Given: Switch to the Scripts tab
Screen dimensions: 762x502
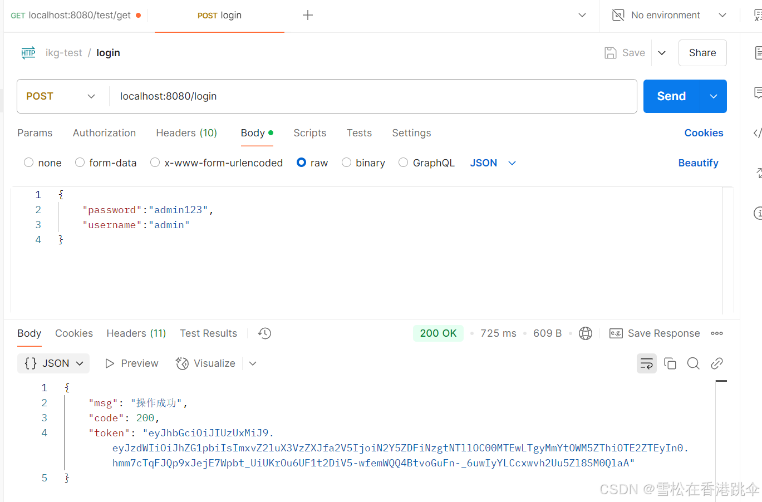Looking at the screenshot, I should (310, 133).
